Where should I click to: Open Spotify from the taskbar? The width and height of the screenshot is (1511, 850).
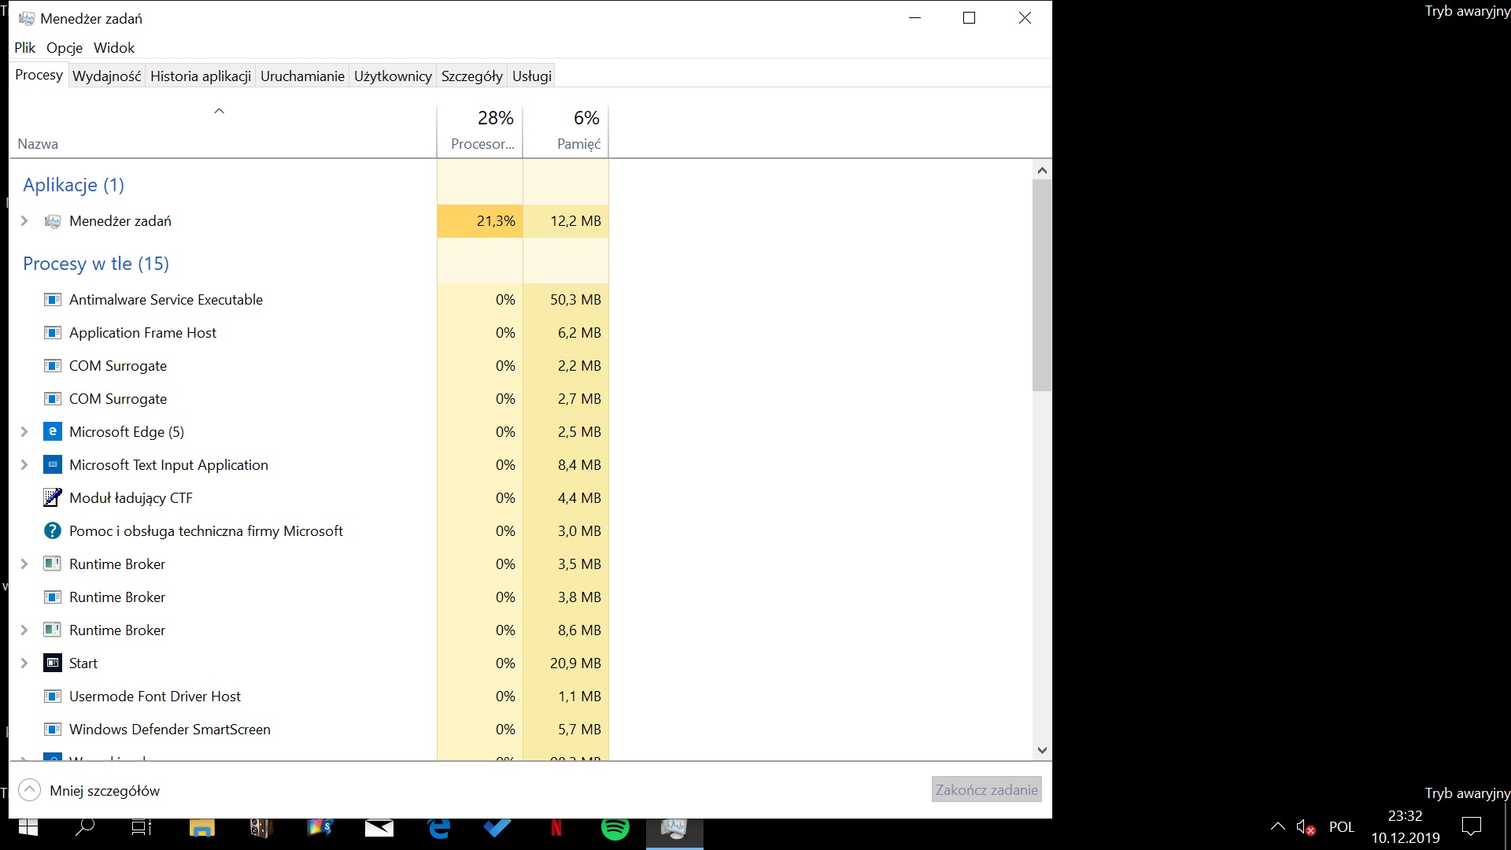tap(615, 828)
